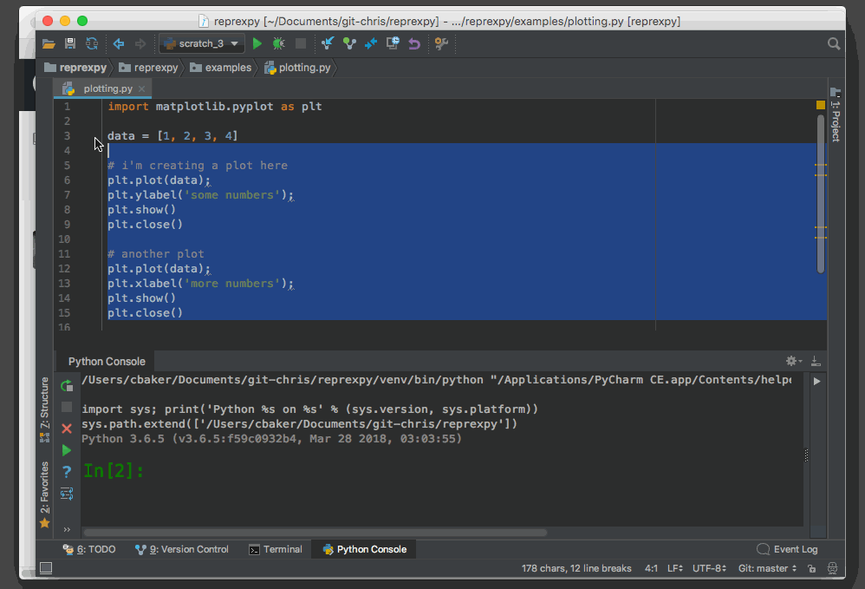Switch to the plotting.py editor tab
The image size is (865, 589).
[x=102, y=88]
